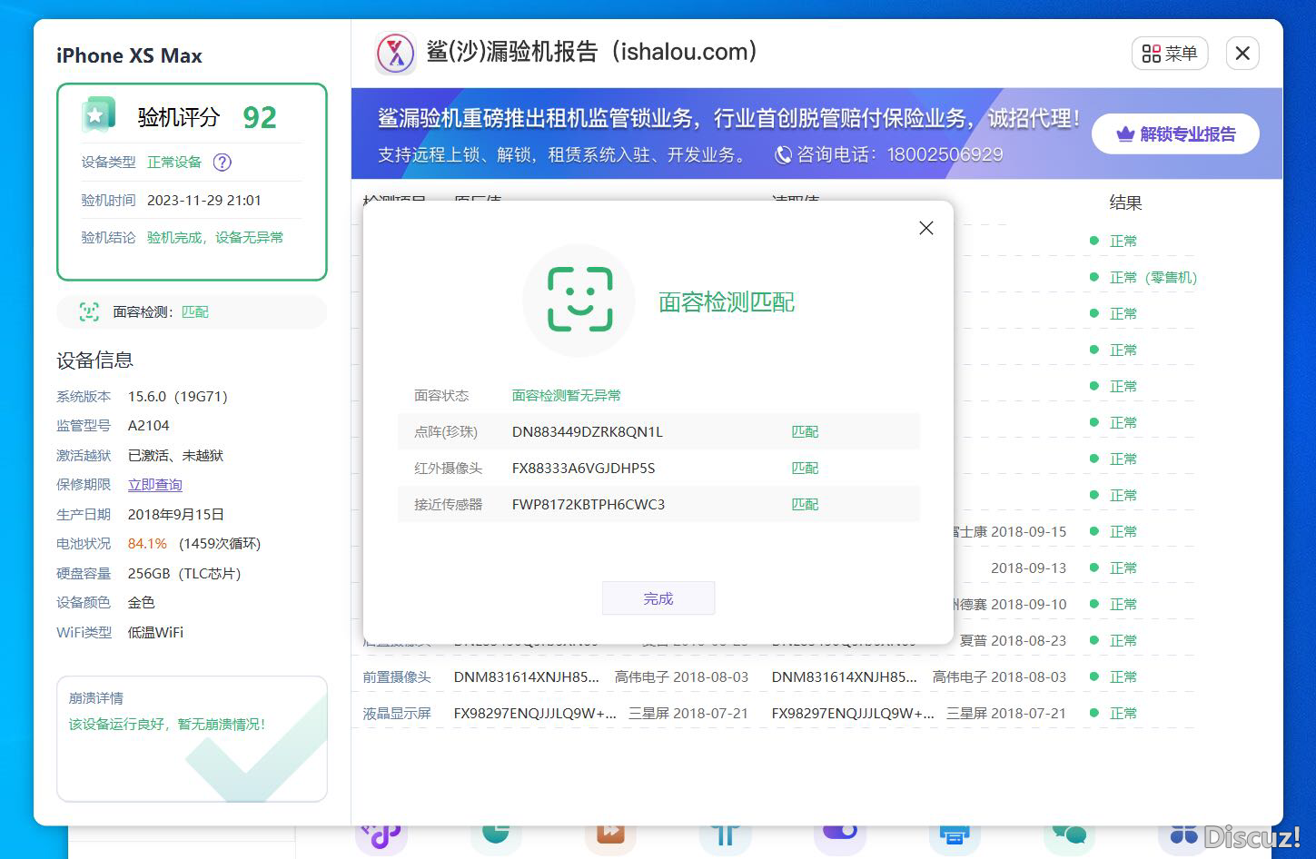
Task: Click battery health value 84.1%
Action: point(147,544)
